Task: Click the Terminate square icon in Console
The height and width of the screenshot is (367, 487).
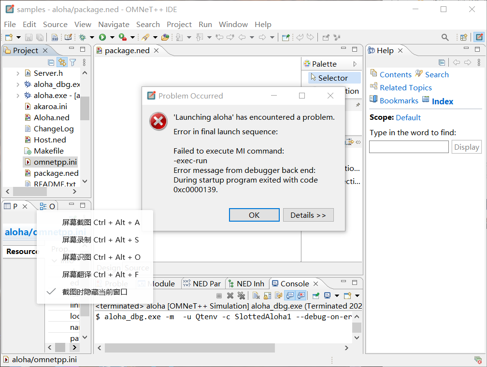Action: pyautogui.click(x=219, y=296)
